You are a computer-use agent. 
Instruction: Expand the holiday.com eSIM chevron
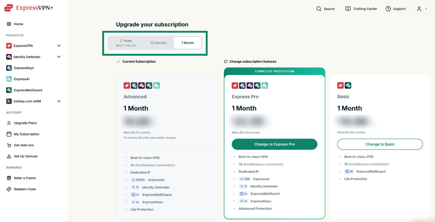59,101
